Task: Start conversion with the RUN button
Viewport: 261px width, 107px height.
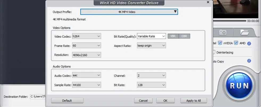Action: [239, 86]
